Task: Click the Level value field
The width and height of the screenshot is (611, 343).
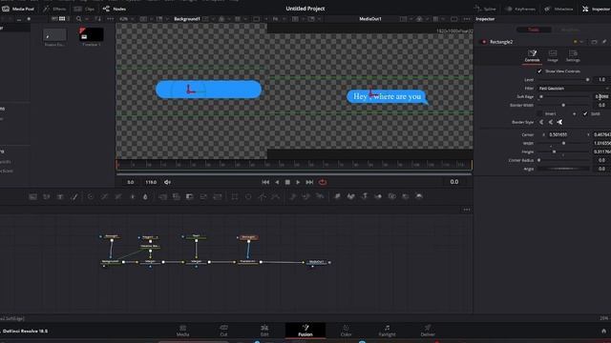Action: pos(601,80)
